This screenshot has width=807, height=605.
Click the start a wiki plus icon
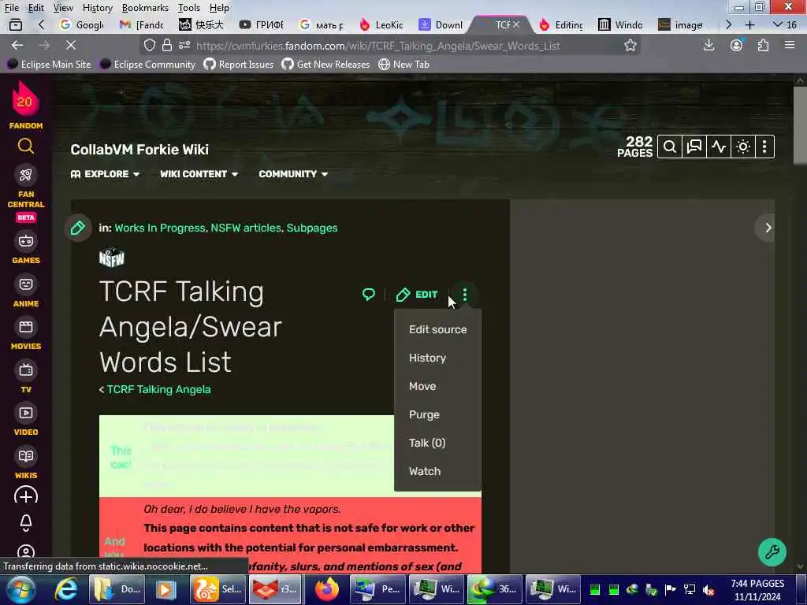coord(26,496)
